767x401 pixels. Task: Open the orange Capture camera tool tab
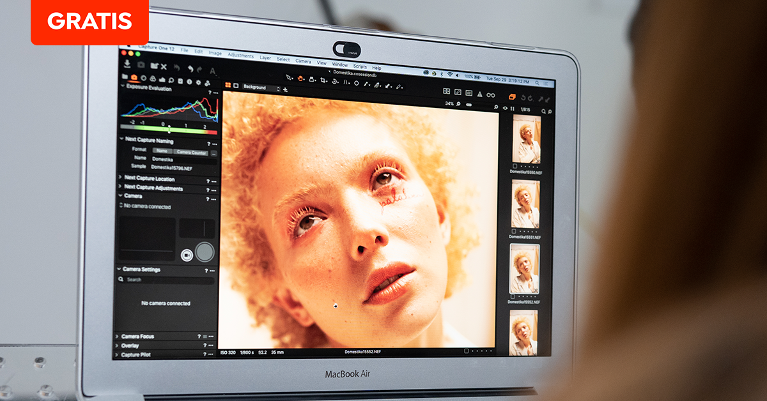134,77
